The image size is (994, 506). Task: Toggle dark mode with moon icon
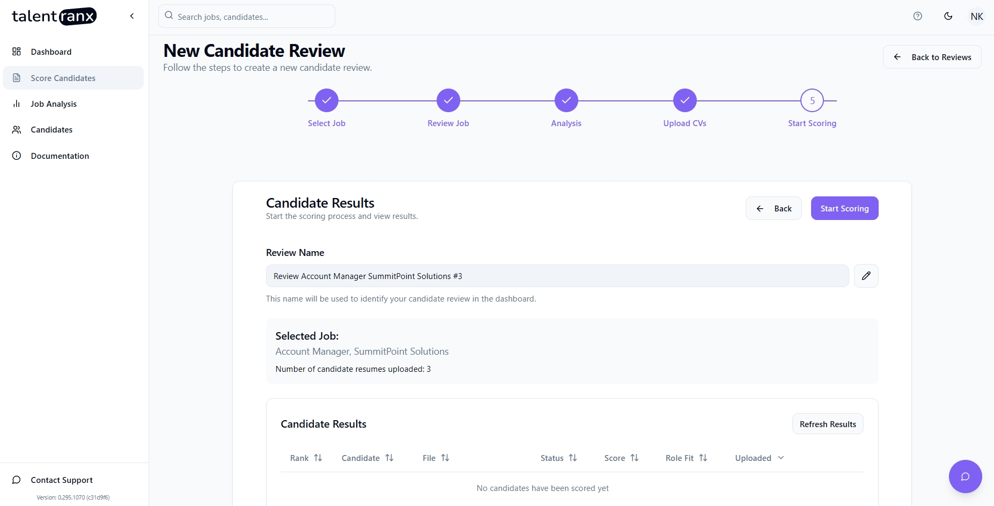pyautogui.click(x=947, y=16)
